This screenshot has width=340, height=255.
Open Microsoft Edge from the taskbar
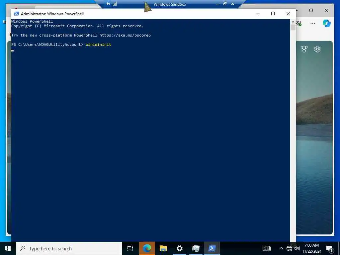point(147,248)
